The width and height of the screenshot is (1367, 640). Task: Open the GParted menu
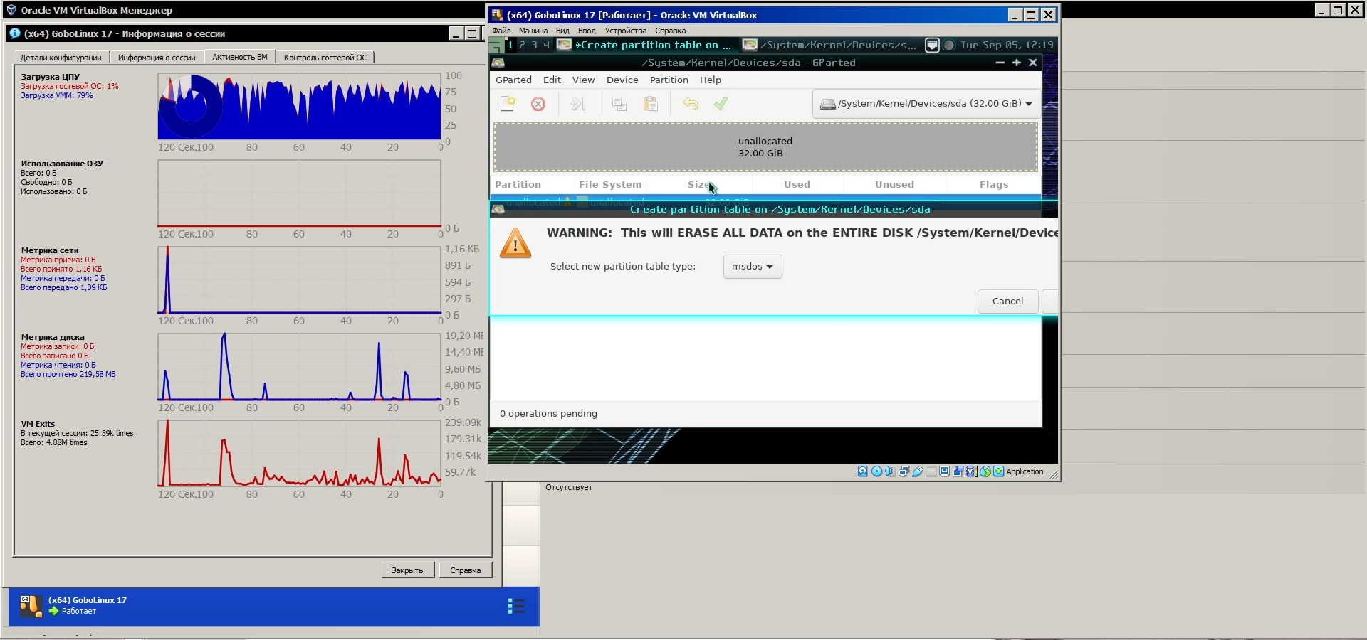513,80
